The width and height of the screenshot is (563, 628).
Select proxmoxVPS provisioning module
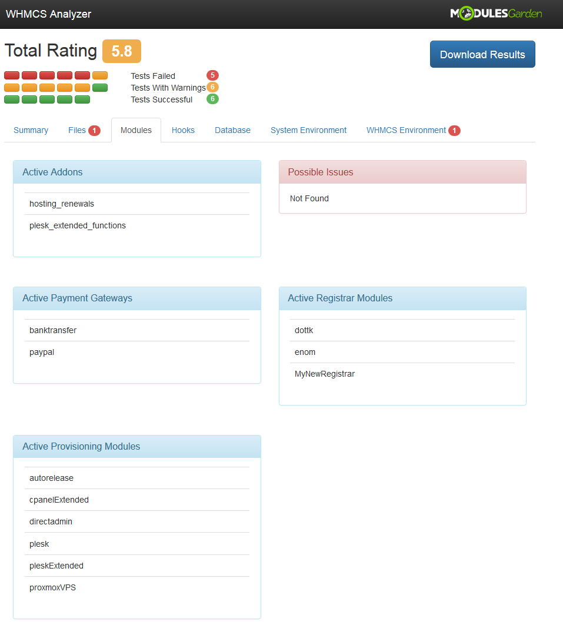137,587
